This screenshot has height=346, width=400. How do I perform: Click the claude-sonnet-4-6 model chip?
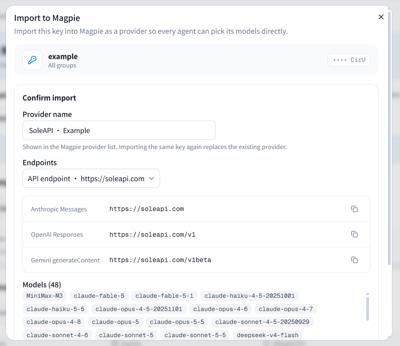(57, 335)
